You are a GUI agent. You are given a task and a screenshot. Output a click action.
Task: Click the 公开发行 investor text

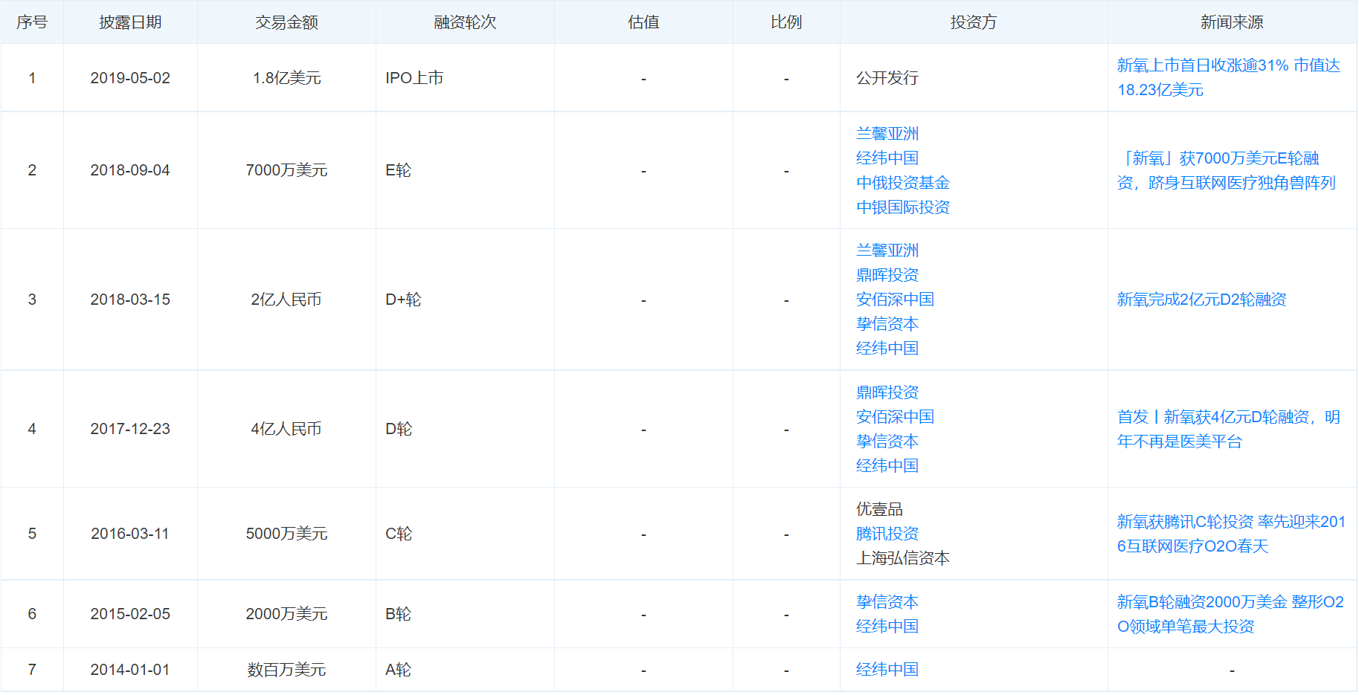tap(887, 78)
